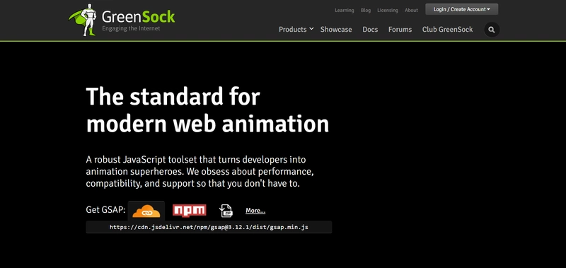Open the Login / Create Account dropdown
Screen dimensions: 566x268
[462, 9]
